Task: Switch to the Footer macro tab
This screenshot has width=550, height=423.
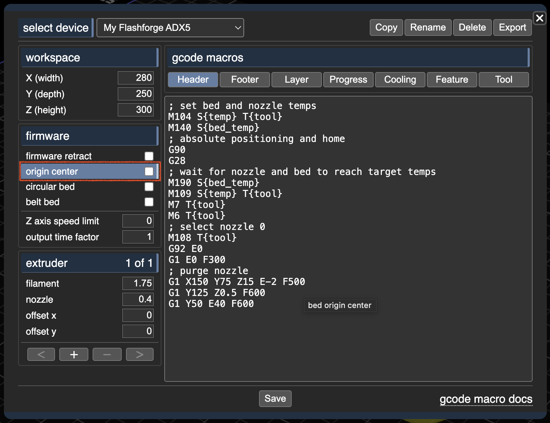Action: click(245, 79)
